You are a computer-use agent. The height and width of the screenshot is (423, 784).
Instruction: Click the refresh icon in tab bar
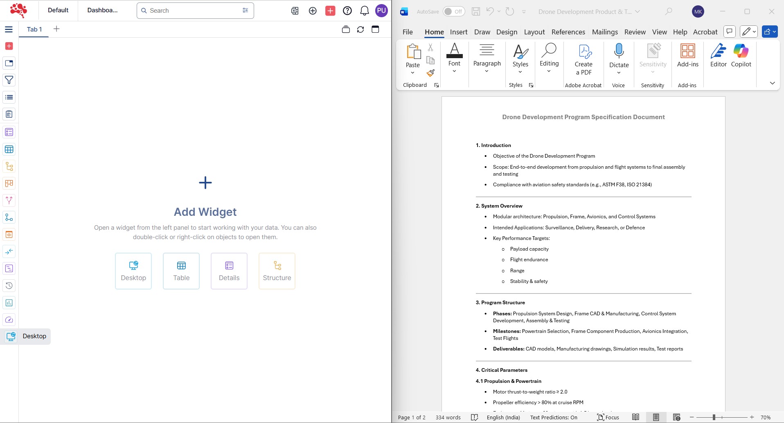pos(360,29)
